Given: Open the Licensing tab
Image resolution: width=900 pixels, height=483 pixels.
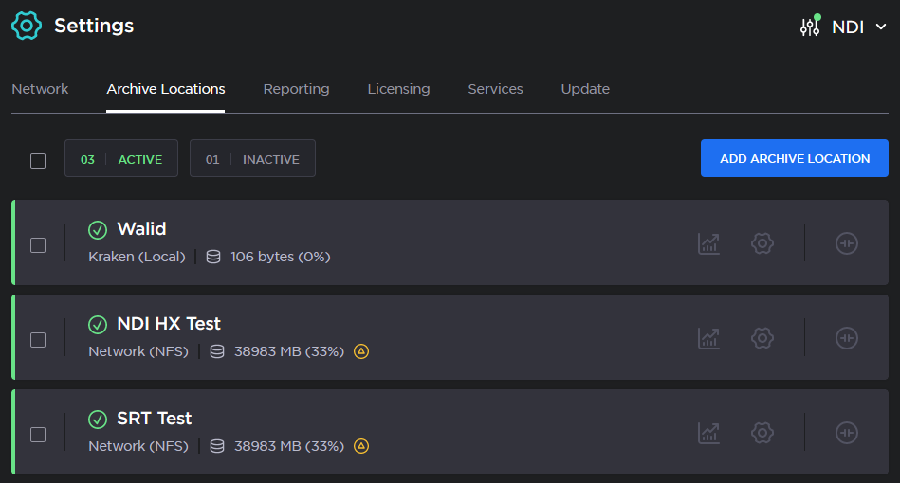Looking at the screenshot, I should (x=398, y=89).
